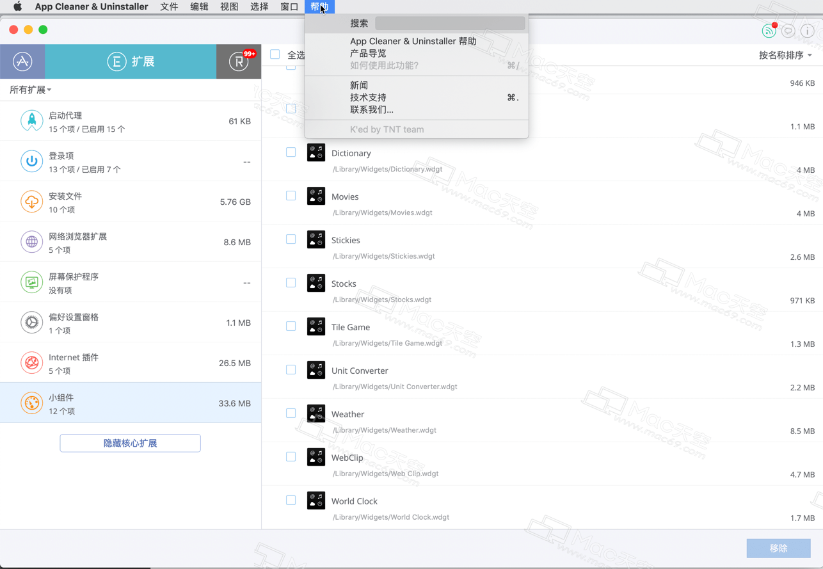
Task: Select the 33.6 MB size value
Action: tap(235, 403)
